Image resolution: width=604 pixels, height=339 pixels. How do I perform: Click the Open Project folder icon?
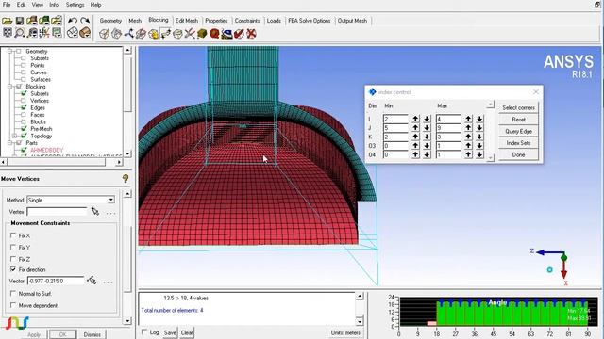(x=8, y=21)
